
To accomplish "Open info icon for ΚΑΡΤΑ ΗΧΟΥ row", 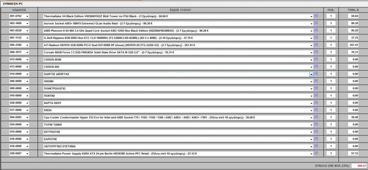I will pos(316,102).
